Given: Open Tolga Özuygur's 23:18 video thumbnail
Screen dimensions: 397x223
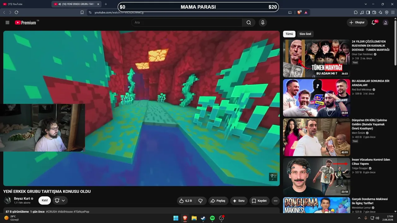Looking at the screenshot, I should pyautogui.click(x=316, y=177).
